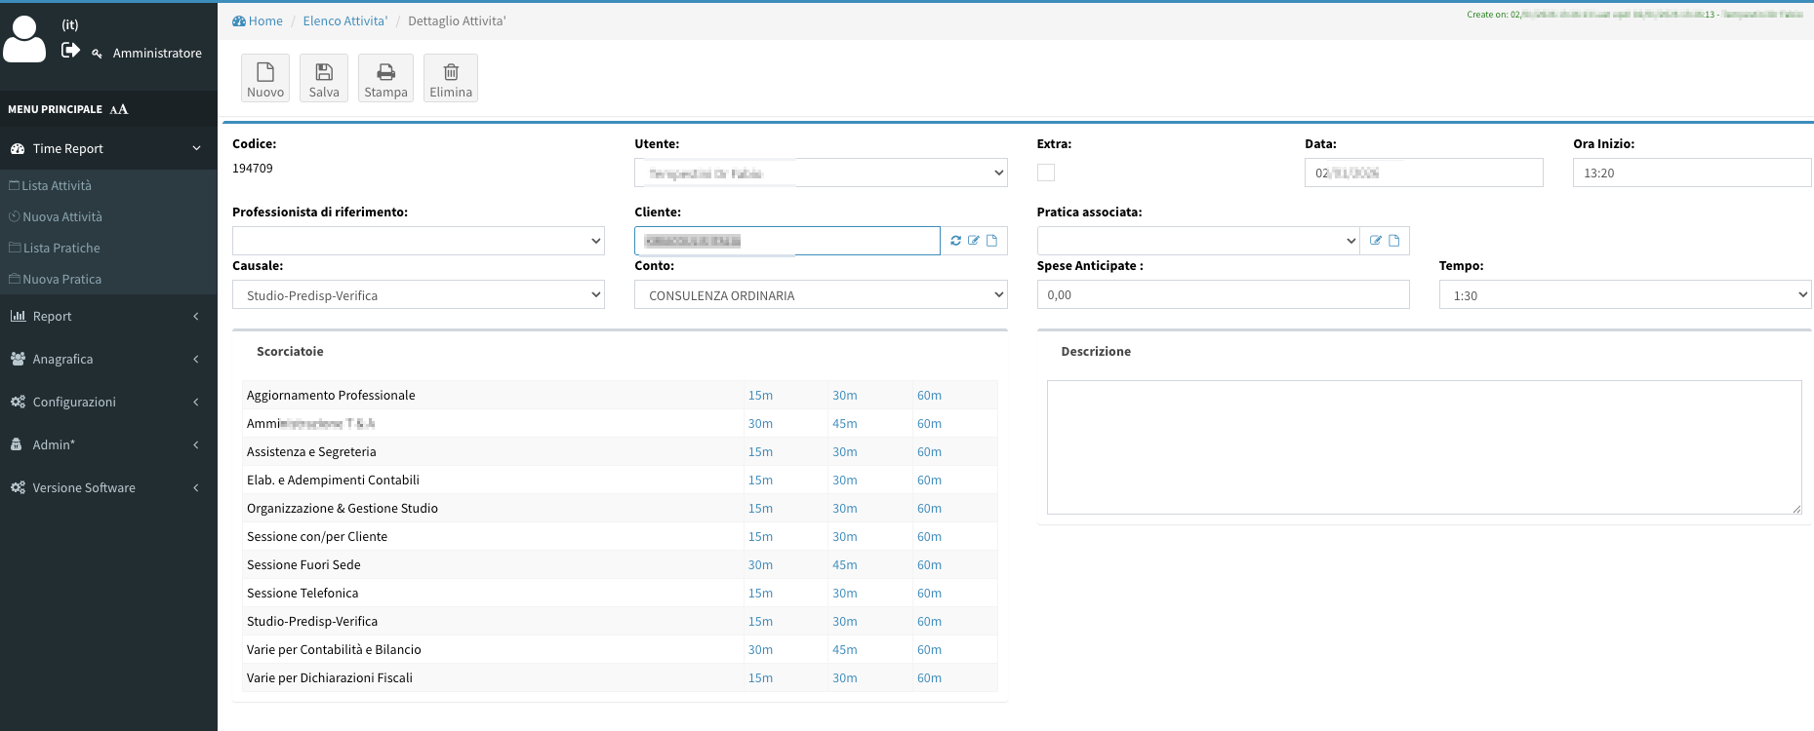
Task: Click inside the Descrizione text area
Action: [x=1423, y=446]
